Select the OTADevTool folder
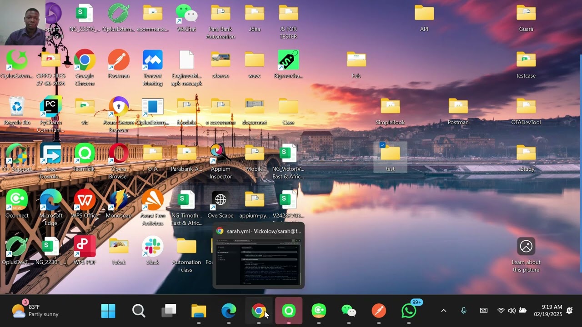 [526, 110]
